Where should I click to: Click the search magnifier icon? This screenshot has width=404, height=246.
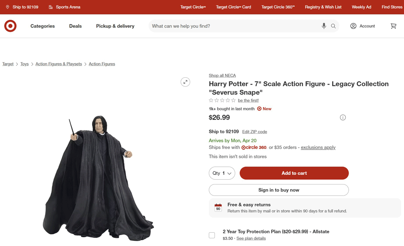333,26
